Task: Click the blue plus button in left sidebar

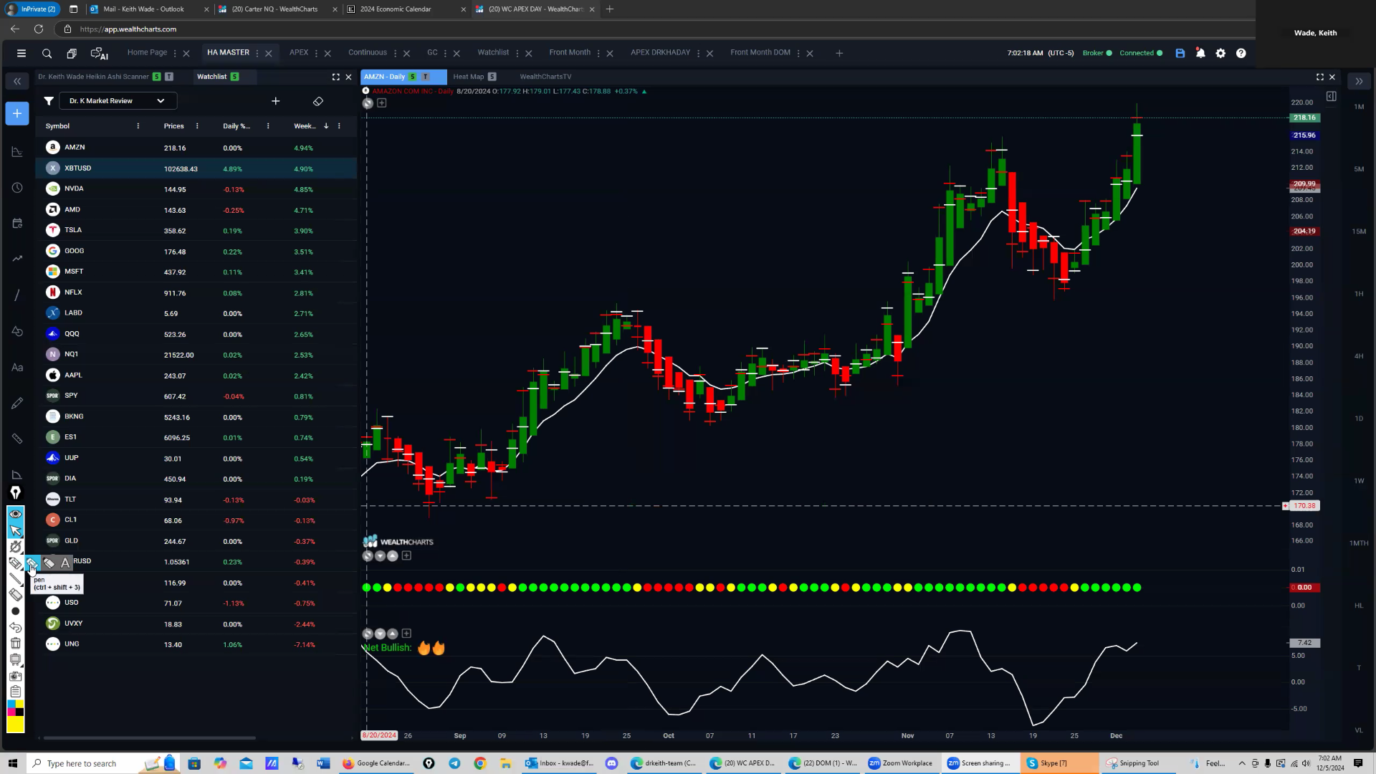Action: point(17,113)
